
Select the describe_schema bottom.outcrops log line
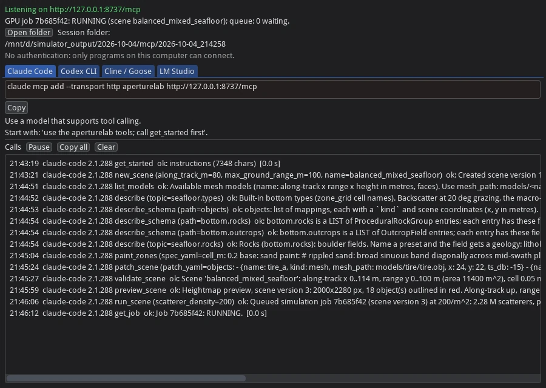coord(275,232)
